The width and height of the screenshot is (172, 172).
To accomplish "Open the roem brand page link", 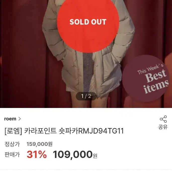I will (12, 119).
